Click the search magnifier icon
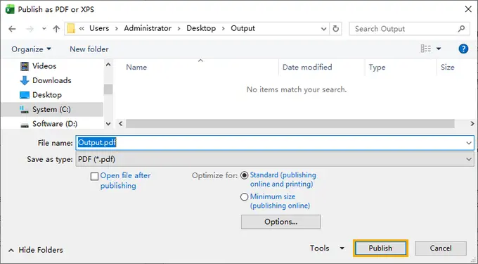This screenshot has height=264, width=478. (462, 29)
